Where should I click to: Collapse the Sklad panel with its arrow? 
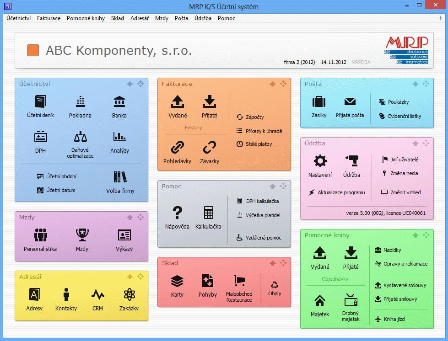273,263
